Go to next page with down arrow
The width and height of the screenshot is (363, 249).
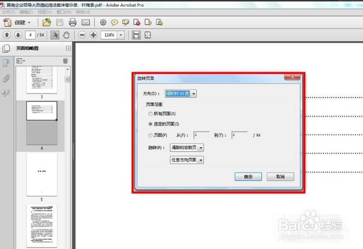18,35
